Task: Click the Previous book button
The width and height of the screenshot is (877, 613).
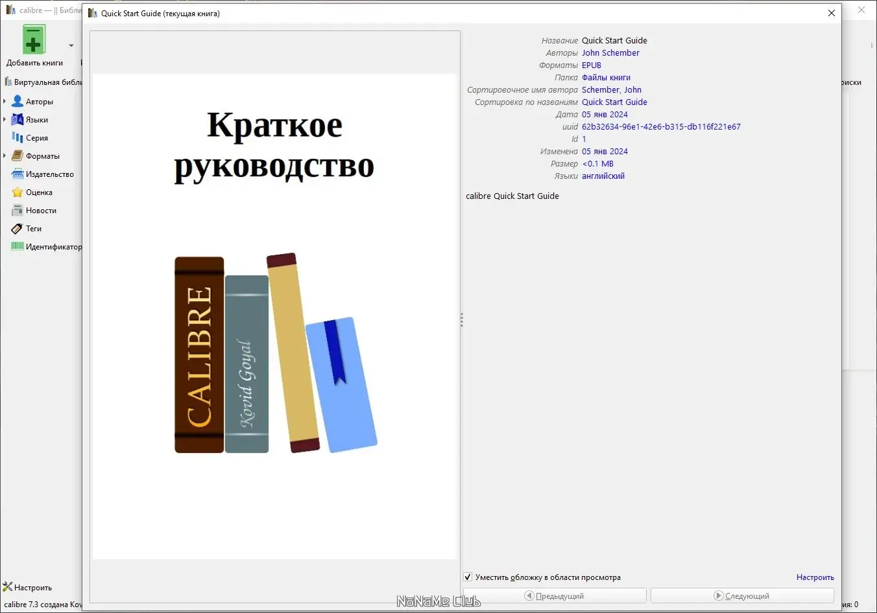Action: 555,596
